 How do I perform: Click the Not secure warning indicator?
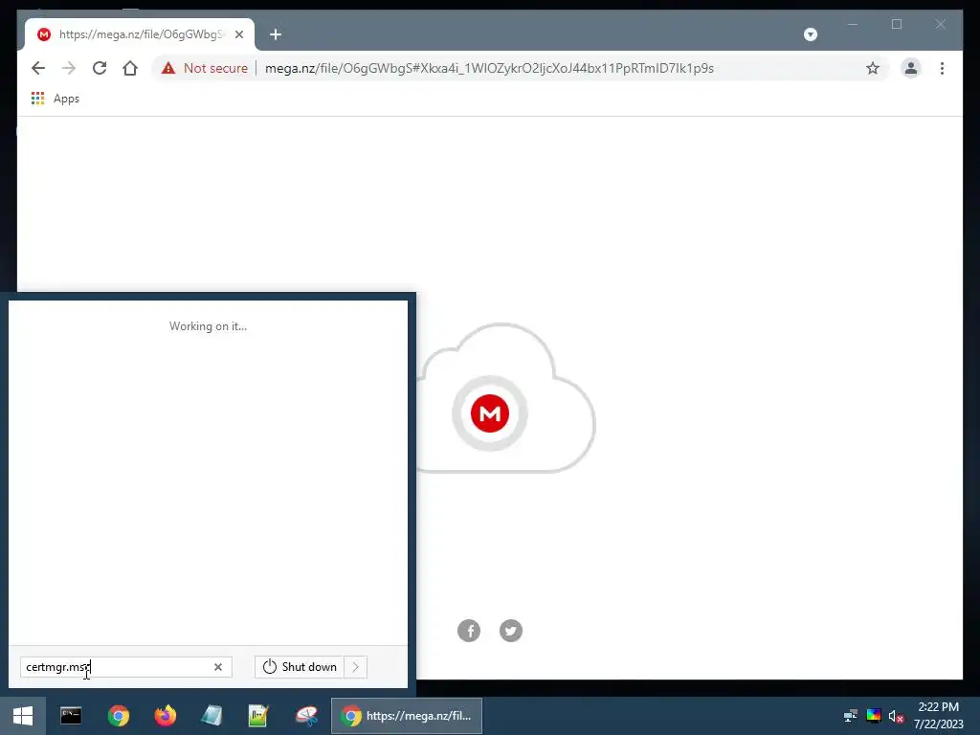coord(205,68)
